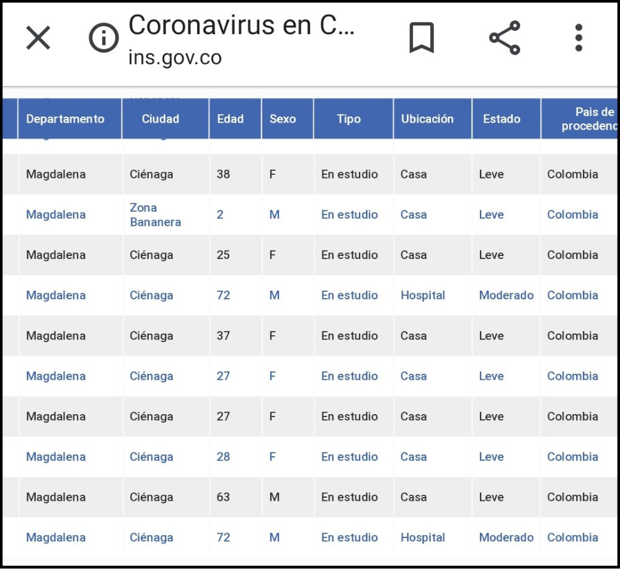Click the Zona Bananera city cell
The height and width of the screenshot is (569, 620).
(x=155, y=215)
